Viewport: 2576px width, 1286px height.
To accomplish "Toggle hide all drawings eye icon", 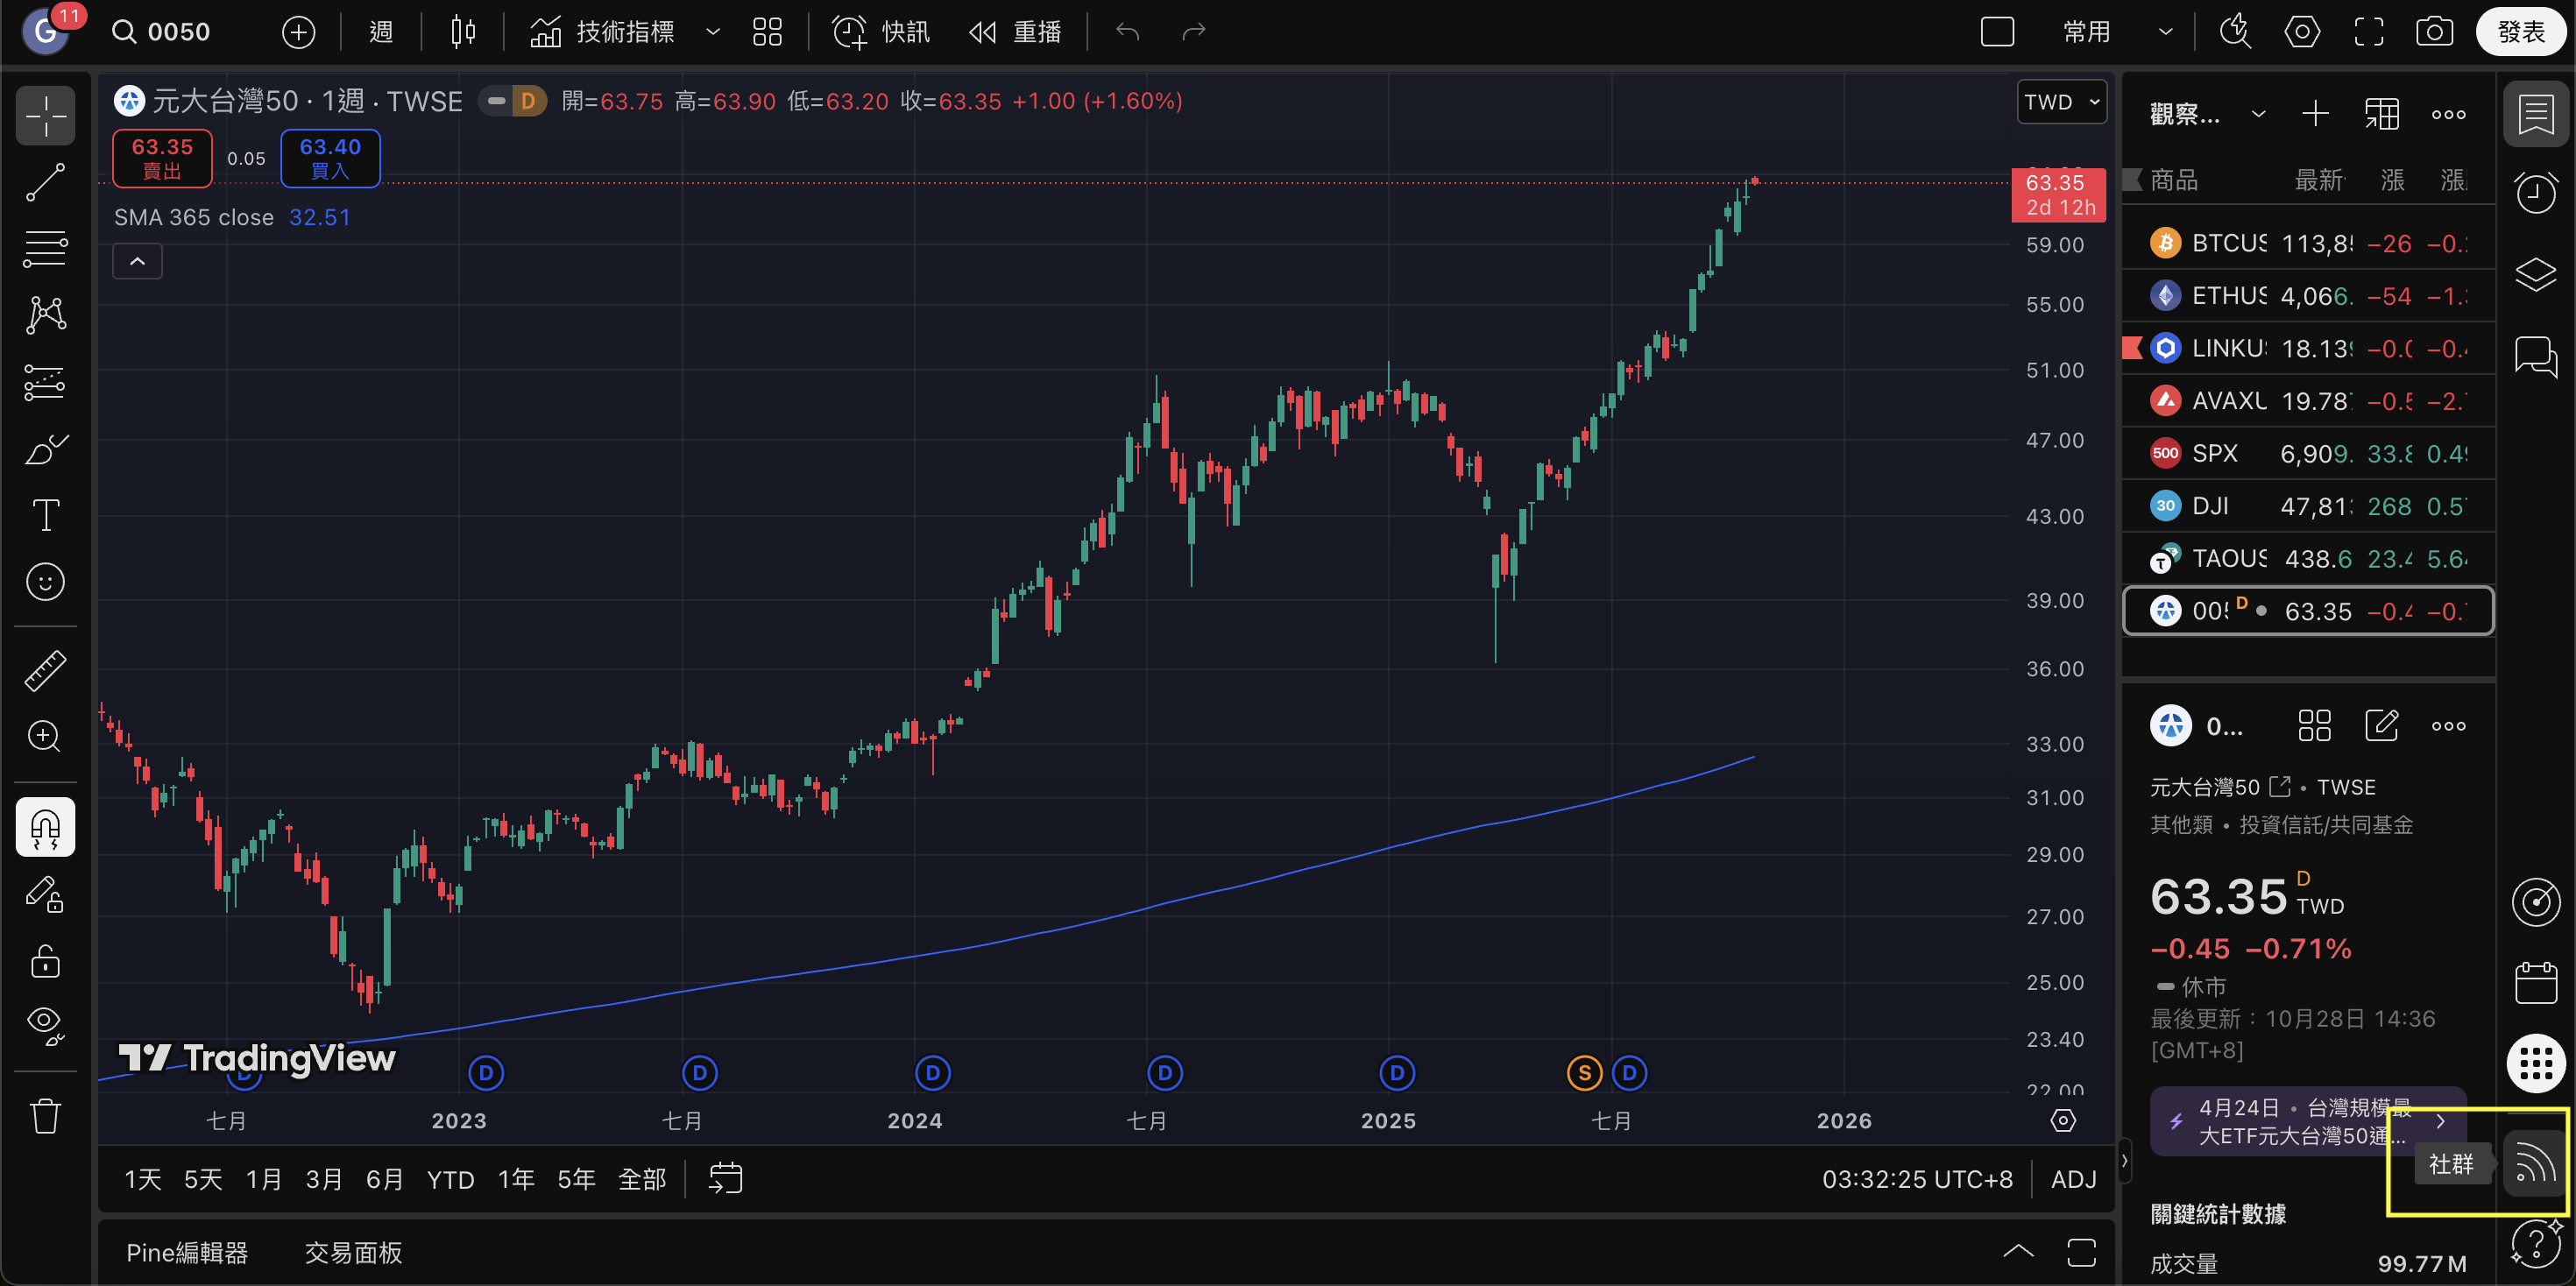I will [x=45, y=1024].
